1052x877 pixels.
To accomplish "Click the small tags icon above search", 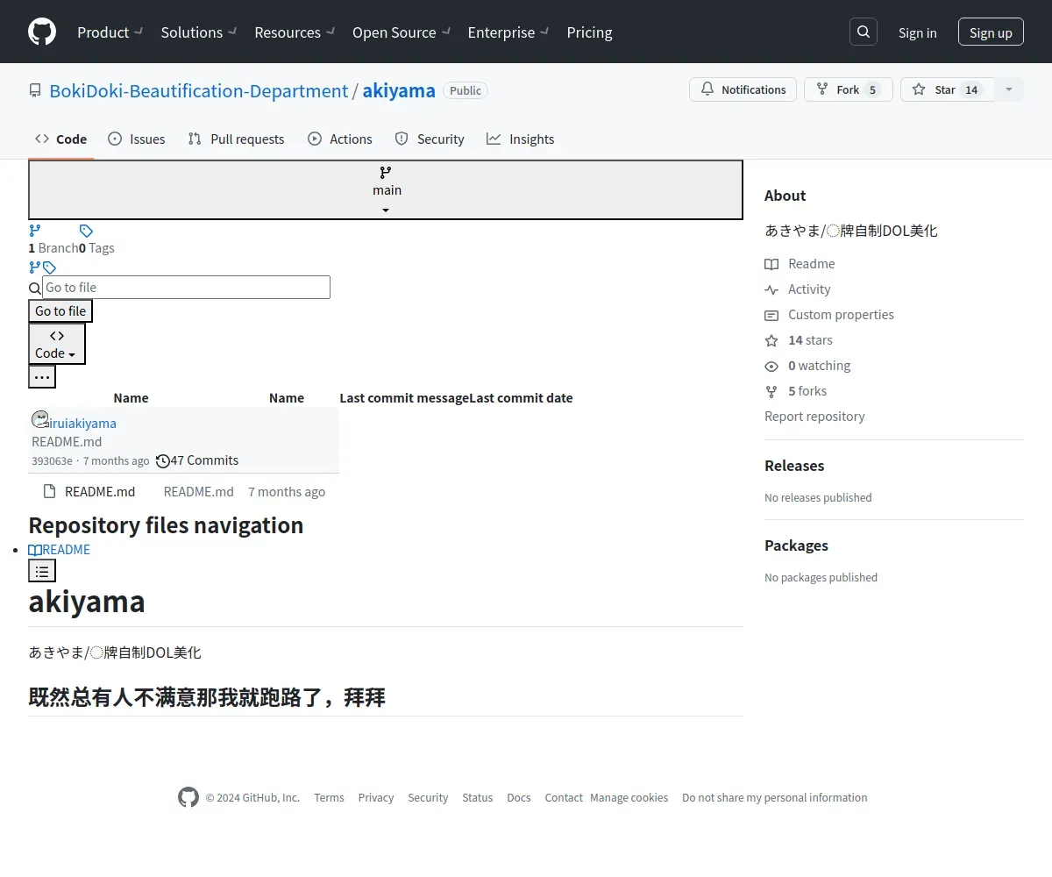I will (x=49, y=267).
